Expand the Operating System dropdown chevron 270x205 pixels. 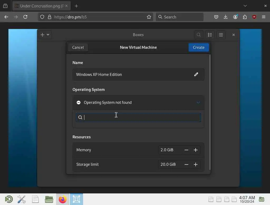(198, 102)
